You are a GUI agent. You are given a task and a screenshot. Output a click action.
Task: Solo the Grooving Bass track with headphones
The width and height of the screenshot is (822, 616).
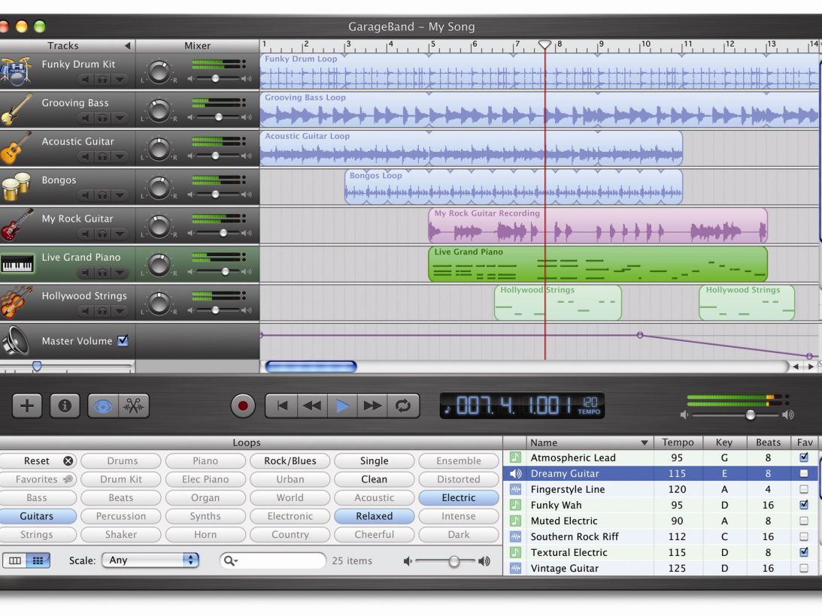(x=103, y=118)
